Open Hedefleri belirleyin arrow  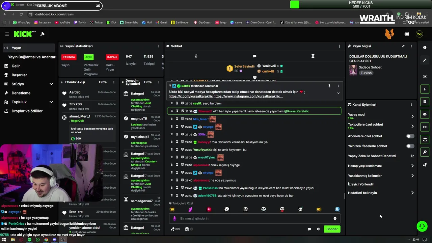tap(412, 193)
